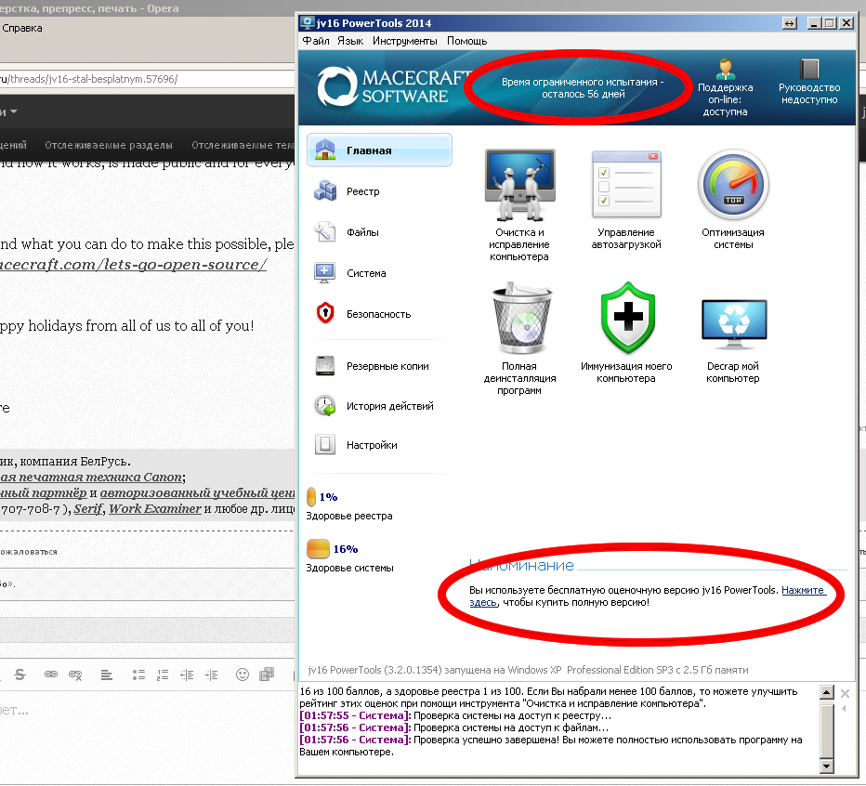Insert a bulleted list in the editor
Viewport: 866px width, 786px height.
tap(138, 675)
